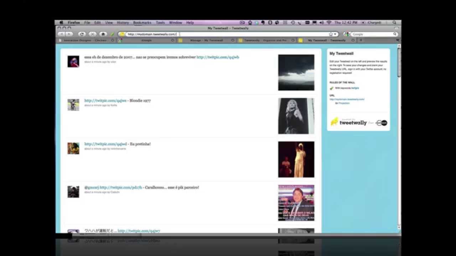Click the clock showing Thu 12:42 PM

click(x=346, y=22)
